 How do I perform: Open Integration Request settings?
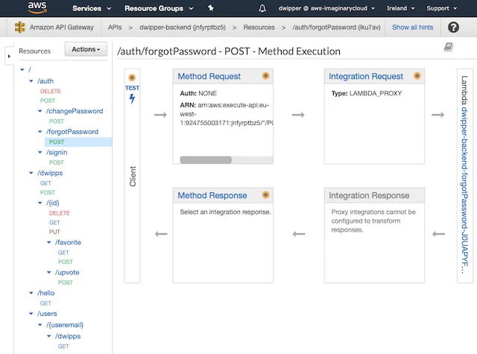click(366, 76)
